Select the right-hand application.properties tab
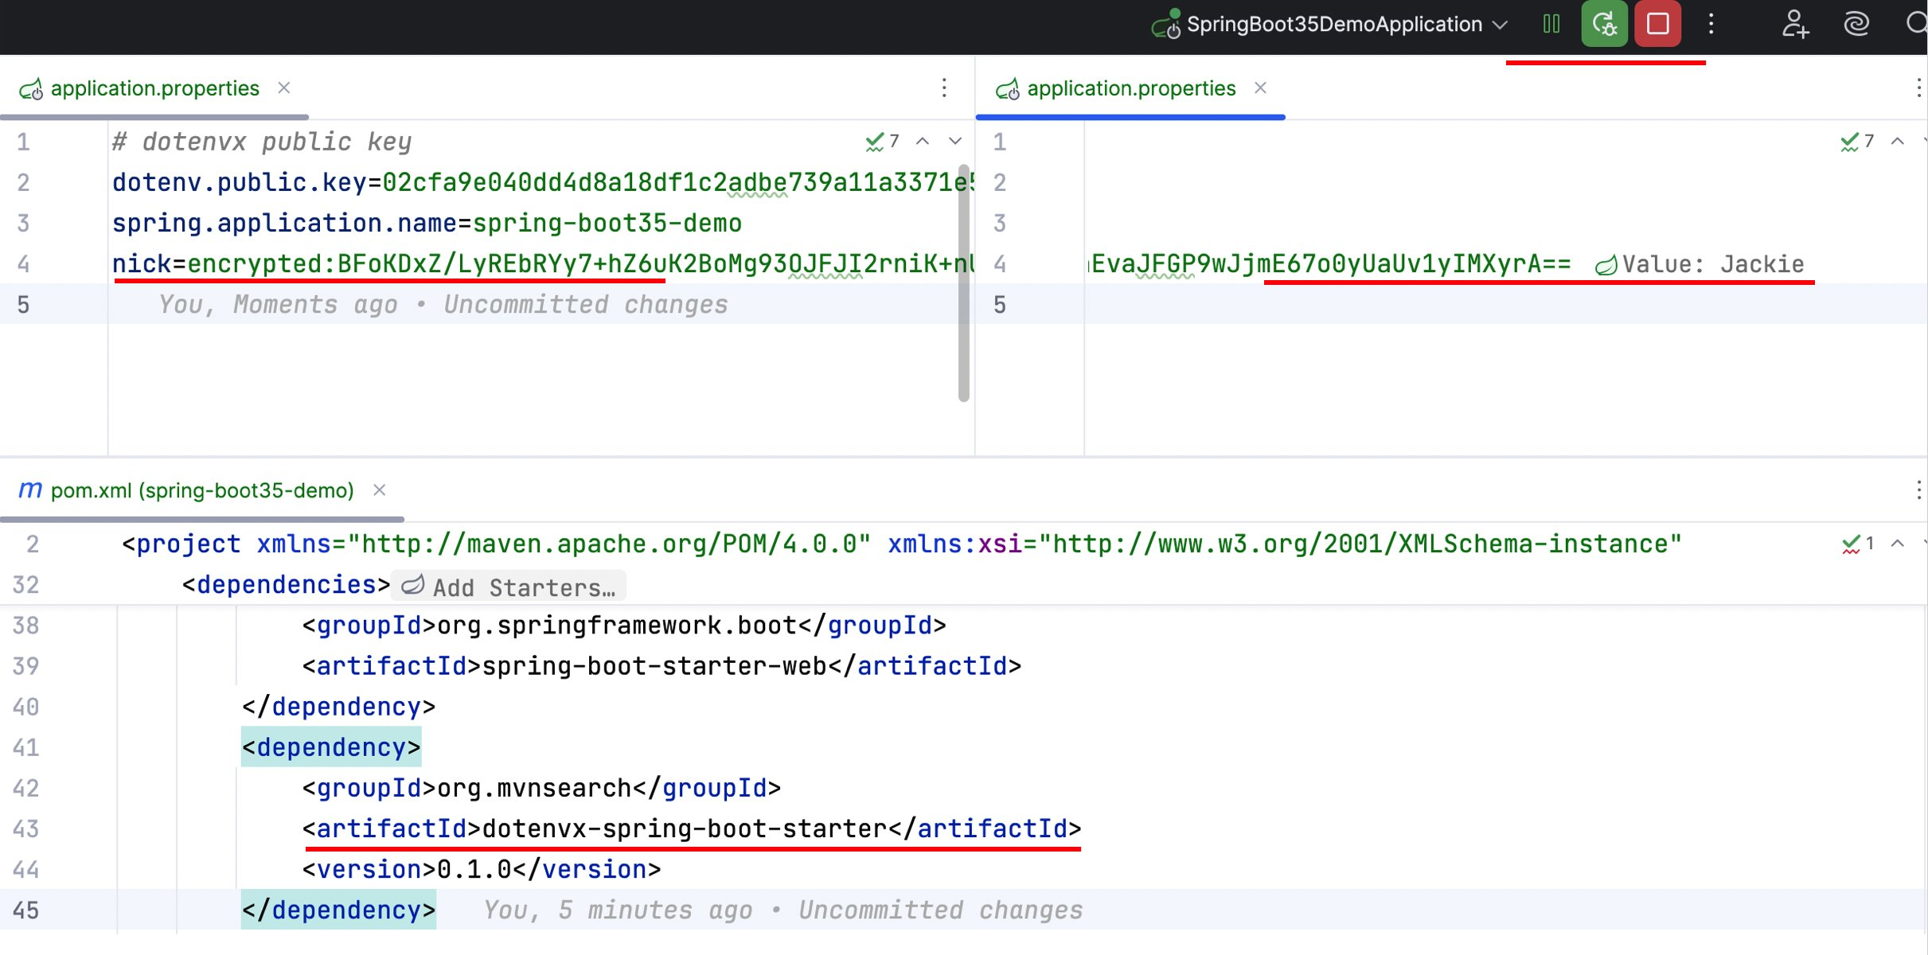The image size is (1928, 955). click(1130, 88)
